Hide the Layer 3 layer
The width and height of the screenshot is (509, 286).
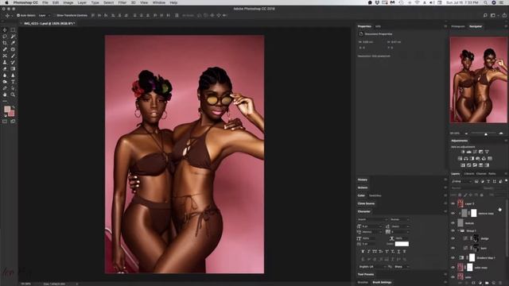click(453, 203)
